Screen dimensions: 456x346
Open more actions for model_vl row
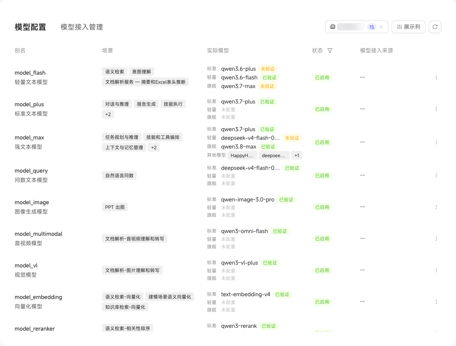436,270
